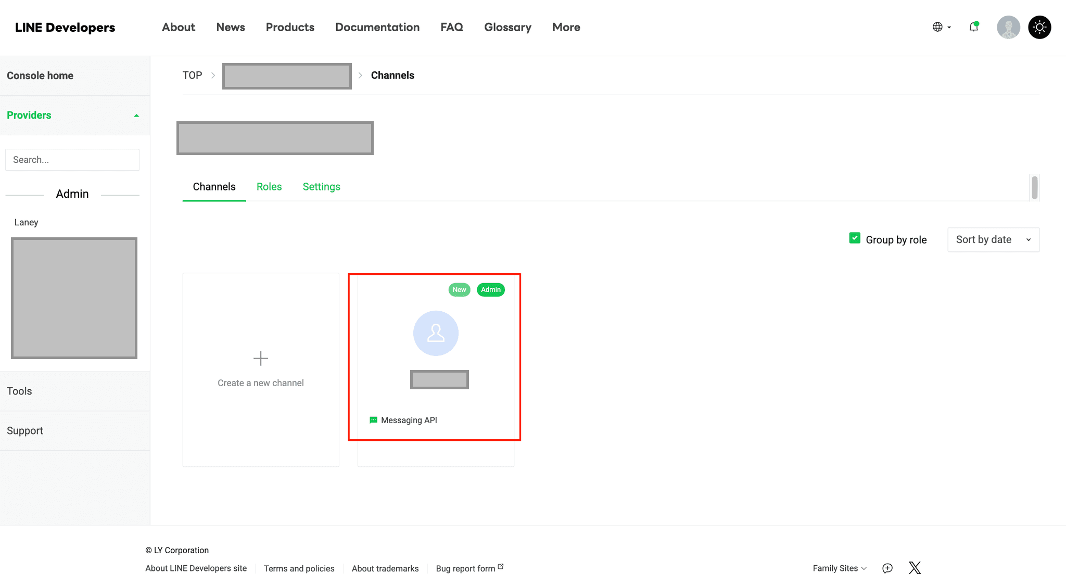Open the notifications bell
The image size is (1066, 586).
tap(974, 27)
